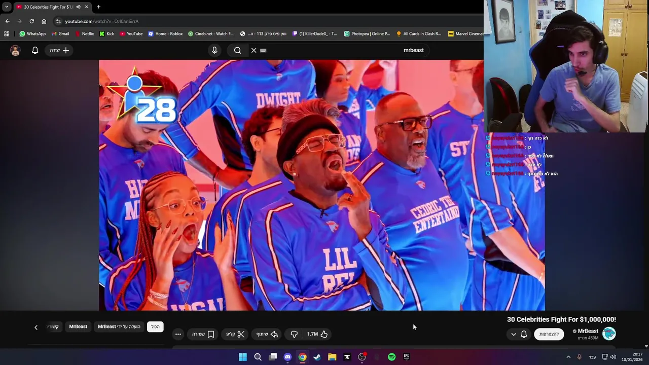Open the KillerDudeX_ Twitch bookmark
This screenshot has height=365, width=649.
click(314, 34)
